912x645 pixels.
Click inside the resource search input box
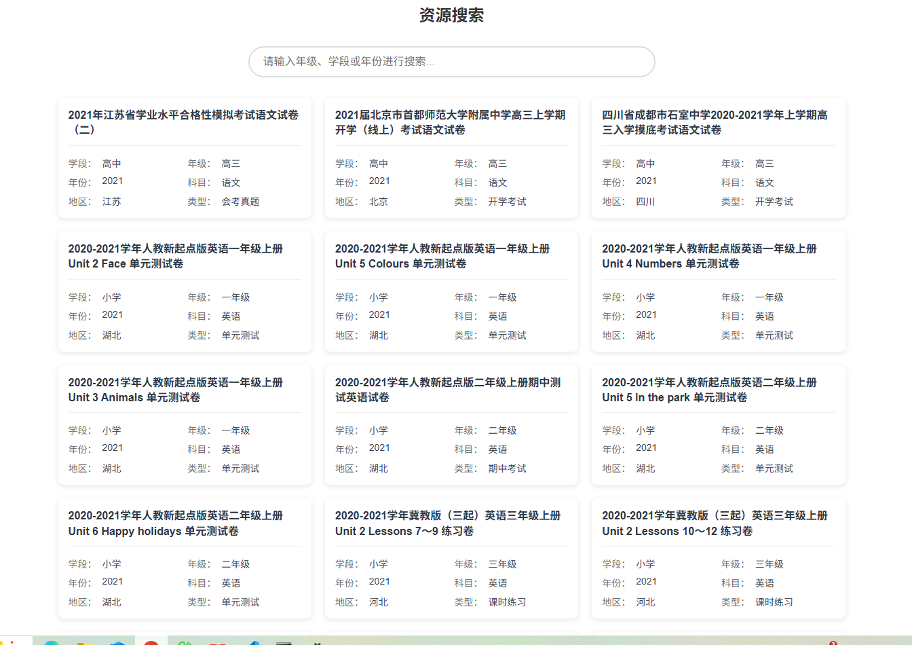pos(451,62)
